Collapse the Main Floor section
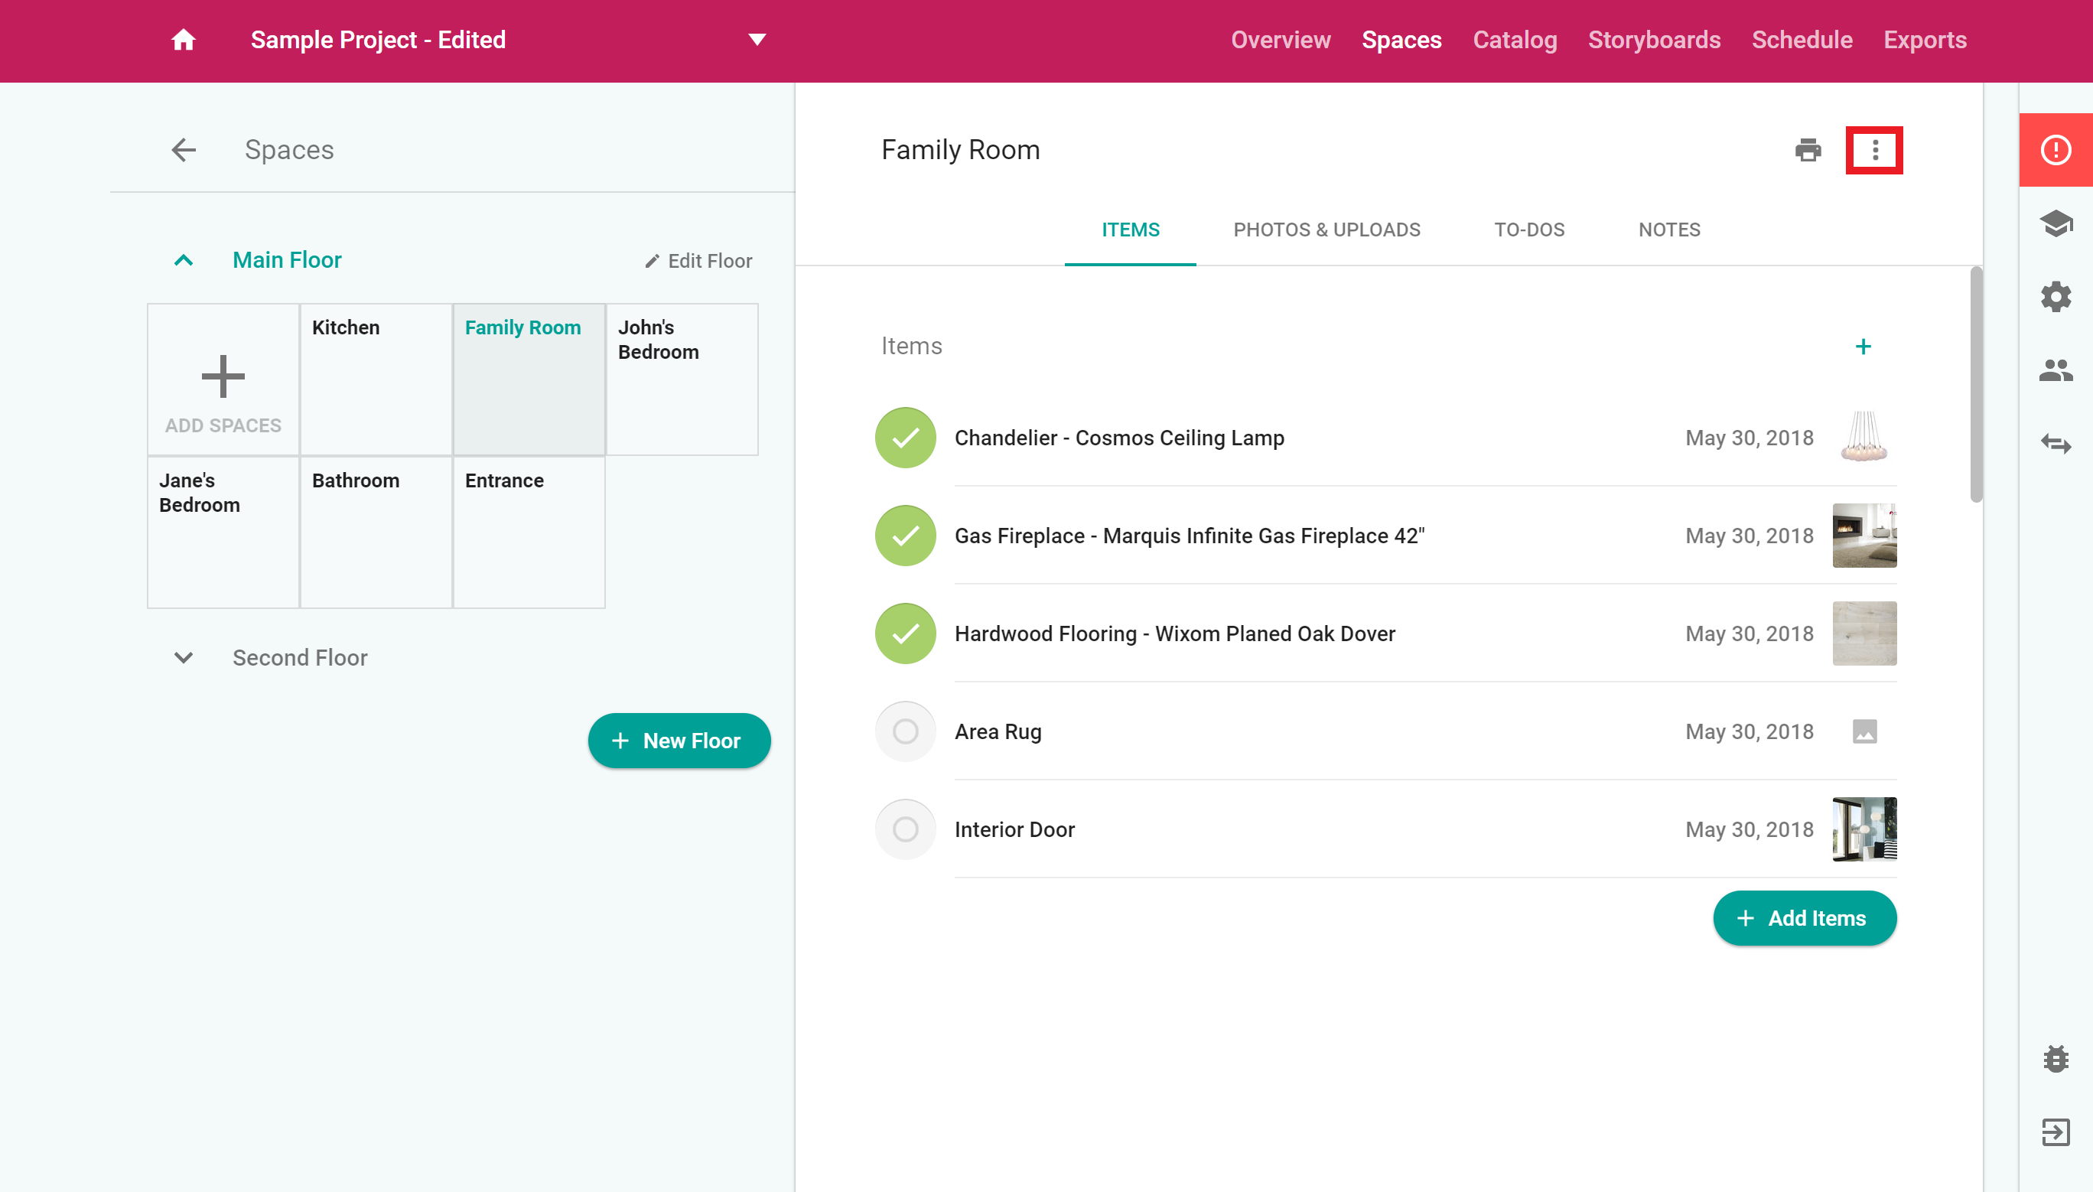This screenshot has height=1192, width=2093. [184, 260]
